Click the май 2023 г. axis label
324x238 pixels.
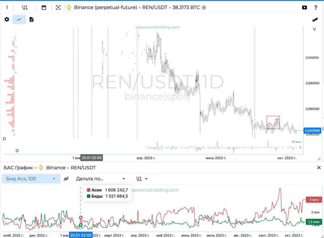165,235
